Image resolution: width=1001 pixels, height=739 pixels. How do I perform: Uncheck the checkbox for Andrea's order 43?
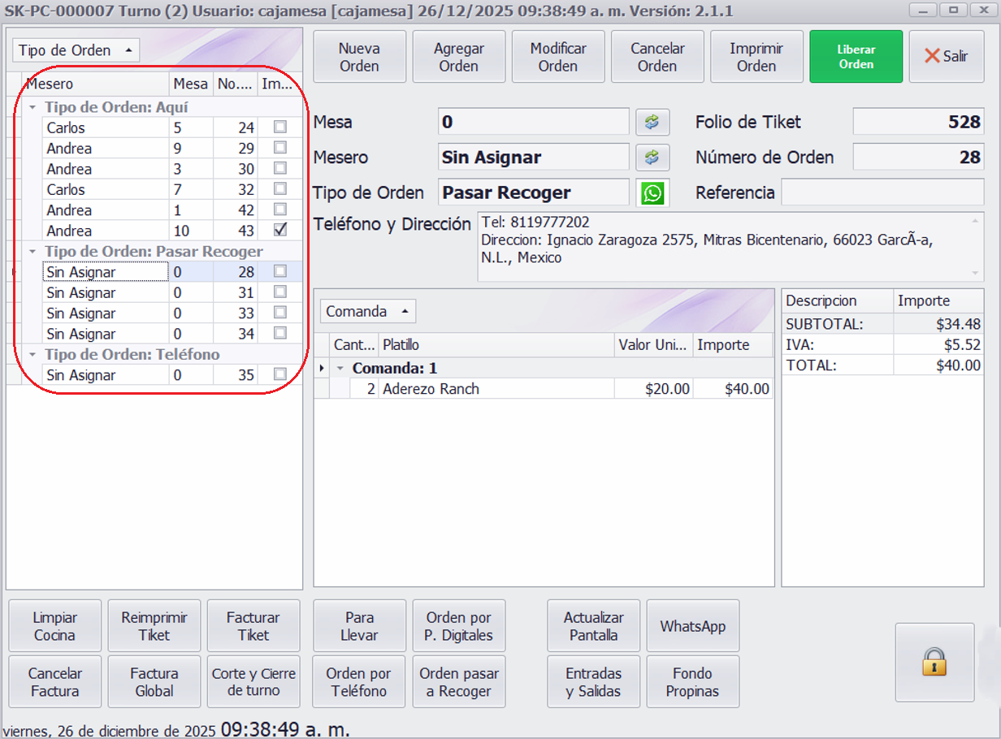pos(280,230)
